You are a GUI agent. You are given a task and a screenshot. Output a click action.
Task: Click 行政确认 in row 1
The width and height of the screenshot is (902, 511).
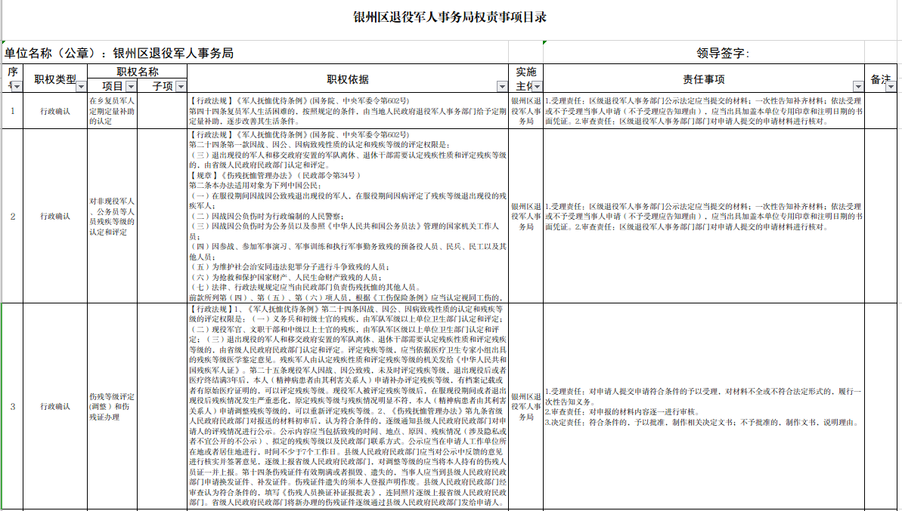click(54, 111)
